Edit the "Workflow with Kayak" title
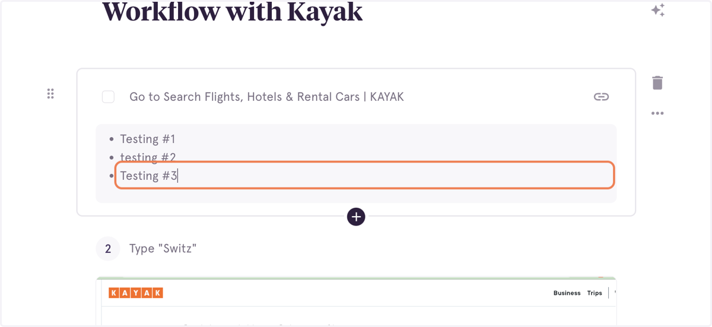Screen dimensions: 712x327 [x=232, y=12]
